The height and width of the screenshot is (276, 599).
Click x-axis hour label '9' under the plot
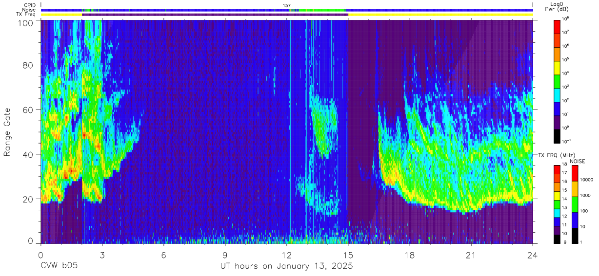[x=225, y=255]
